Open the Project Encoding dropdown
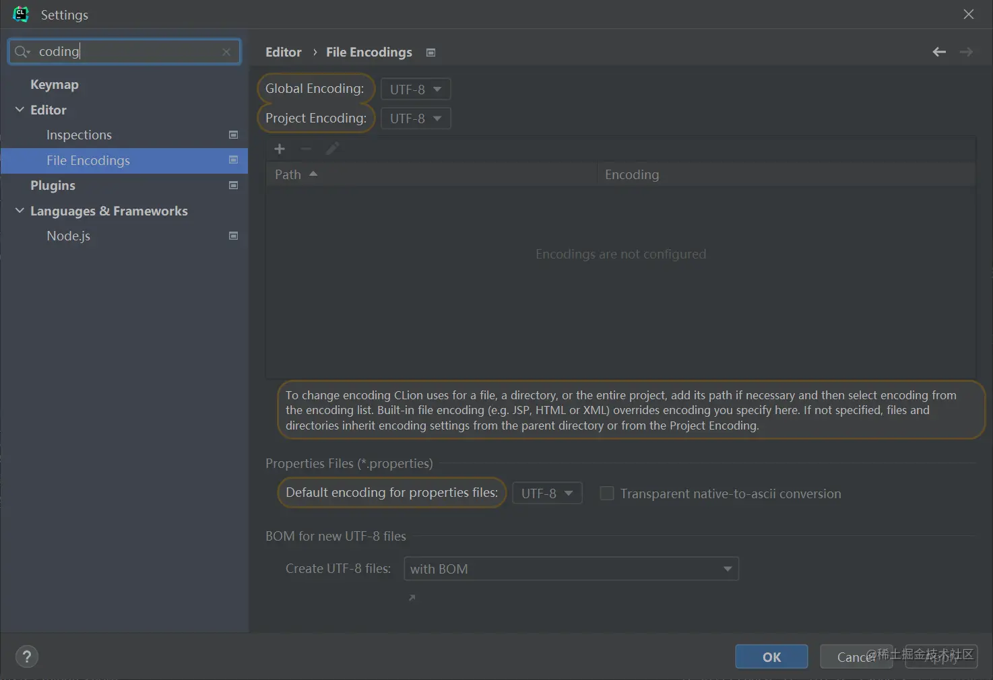The height and width of the screenshot is (680, 993). (416, 118)
